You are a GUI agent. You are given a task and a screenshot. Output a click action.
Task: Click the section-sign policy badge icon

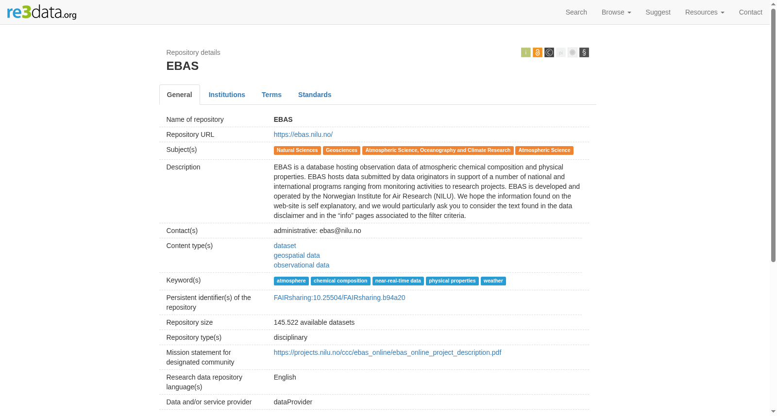pos(584,52)
